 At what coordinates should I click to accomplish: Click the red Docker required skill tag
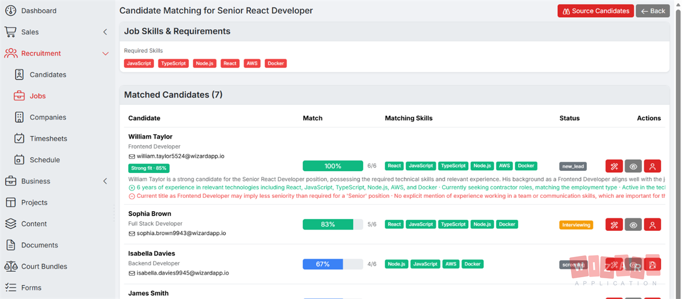276,63
